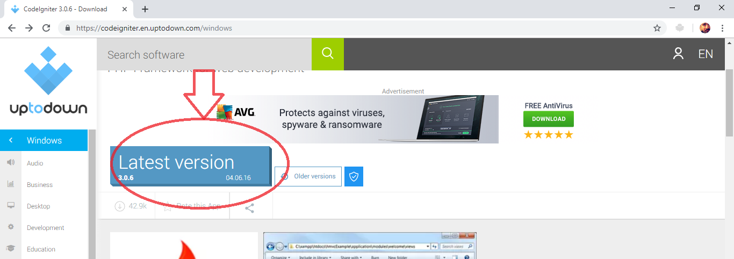Click the green AVG DOWNLOAD button
The height and width of the screenshot is (259, 734).
coord(549,119)
